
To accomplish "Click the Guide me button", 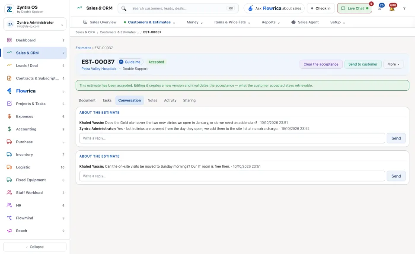I will (130, 62).
